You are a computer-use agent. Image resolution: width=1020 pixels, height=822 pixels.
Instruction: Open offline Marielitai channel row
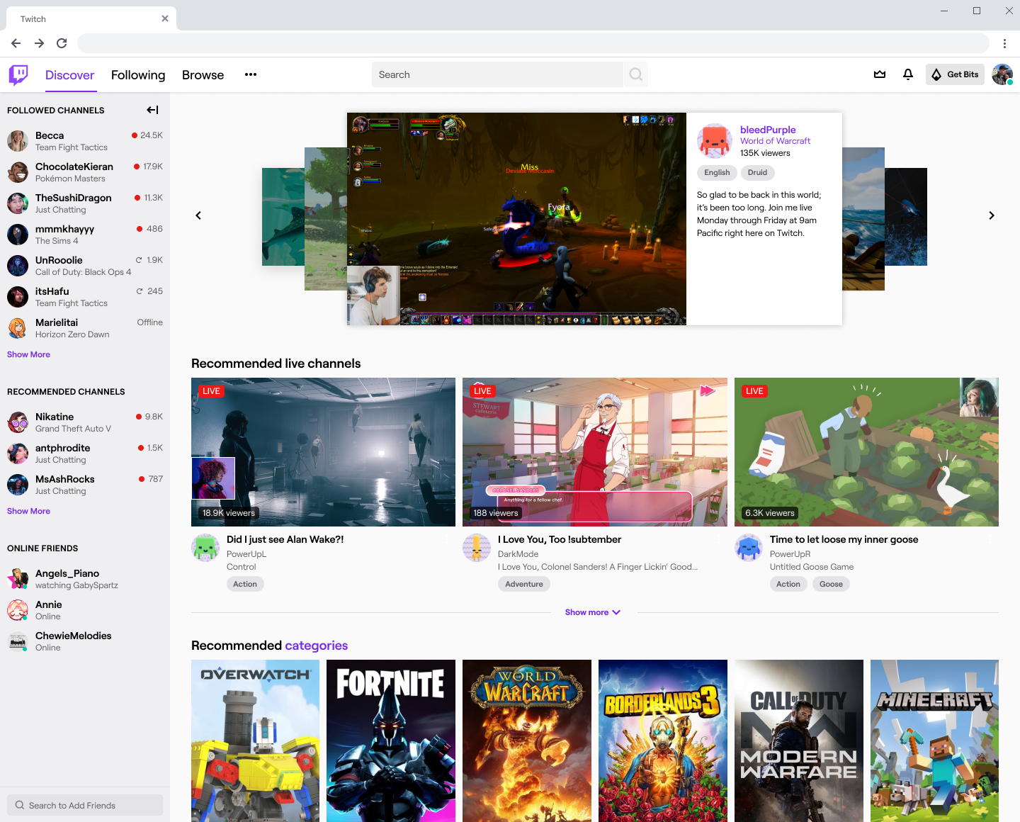point(85,328)
